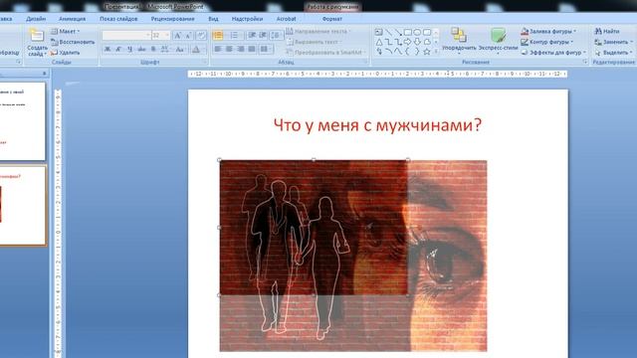Viewport: 637px width, 358px height.
Task: Click Заменить replace button
Action: tap(613, 42)
